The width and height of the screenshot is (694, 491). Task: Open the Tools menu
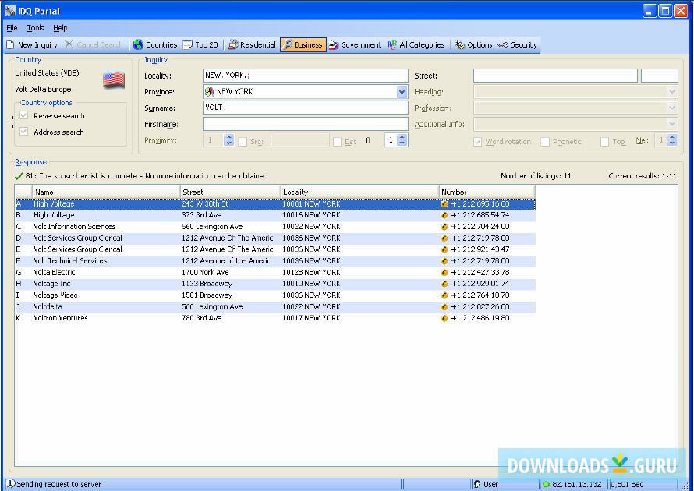(x=35, y=28)
